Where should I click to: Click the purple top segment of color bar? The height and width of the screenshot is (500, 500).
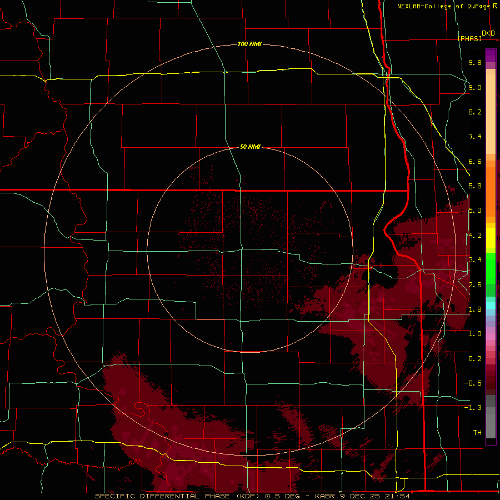tap(491, 56)
